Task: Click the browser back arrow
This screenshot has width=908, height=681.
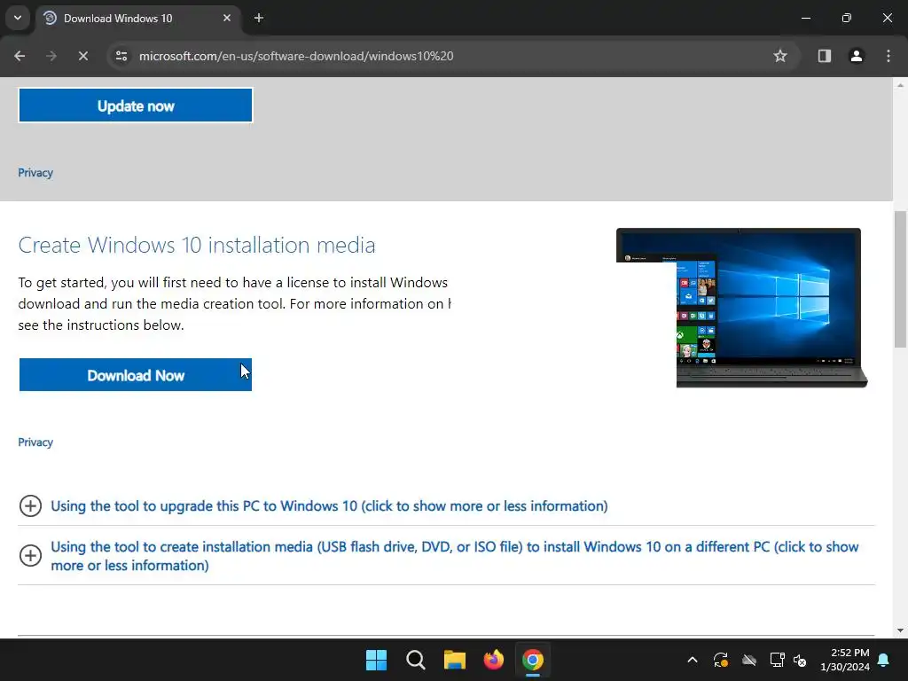Action: tap(20, 56)
